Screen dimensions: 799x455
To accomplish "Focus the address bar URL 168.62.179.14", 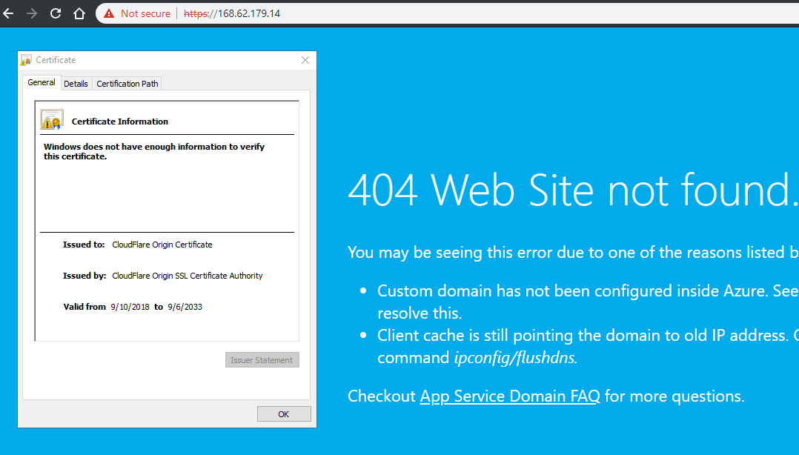I will (x=249, y=14).
